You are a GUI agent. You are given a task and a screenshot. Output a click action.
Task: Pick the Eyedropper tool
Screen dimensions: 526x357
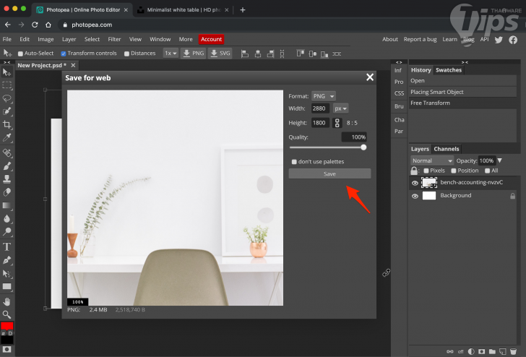click(7, 137)
